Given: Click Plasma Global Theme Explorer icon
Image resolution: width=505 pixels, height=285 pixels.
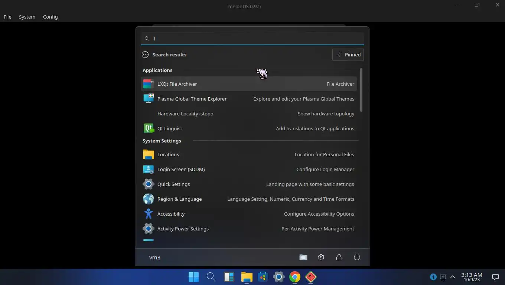Looking at the screenshot, I should pos(149,99).
